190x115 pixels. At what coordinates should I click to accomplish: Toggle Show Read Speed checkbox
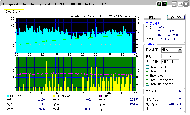coord(147,80)
